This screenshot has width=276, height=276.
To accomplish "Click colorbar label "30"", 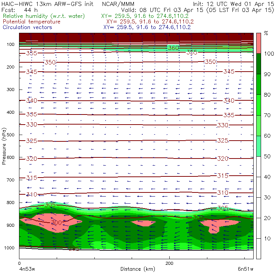I will (267, 198).
